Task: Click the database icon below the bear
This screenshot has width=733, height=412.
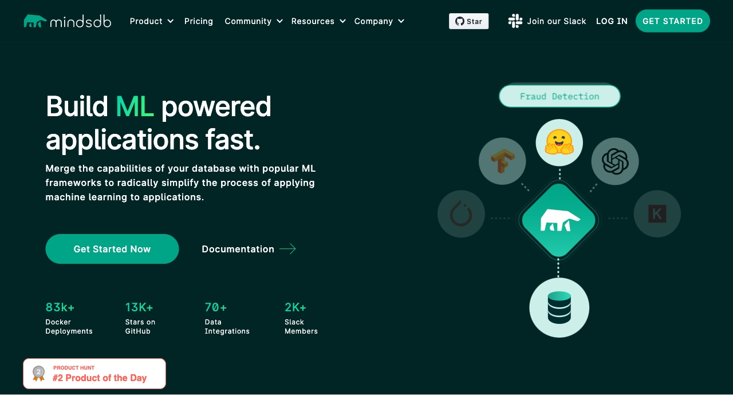Action: point(559,307)
